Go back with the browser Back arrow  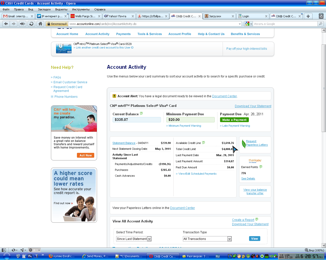(6, 24)
